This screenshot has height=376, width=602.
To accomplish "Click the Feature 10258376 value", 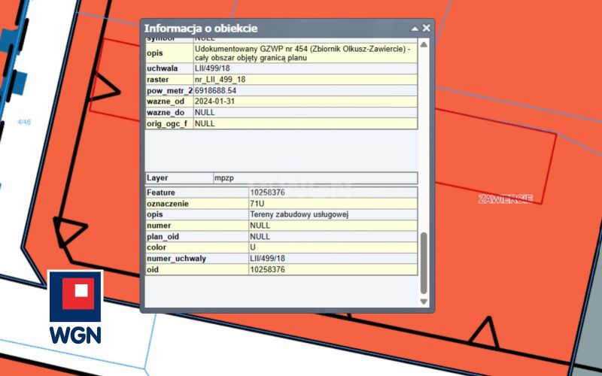I will coord(267,193).
